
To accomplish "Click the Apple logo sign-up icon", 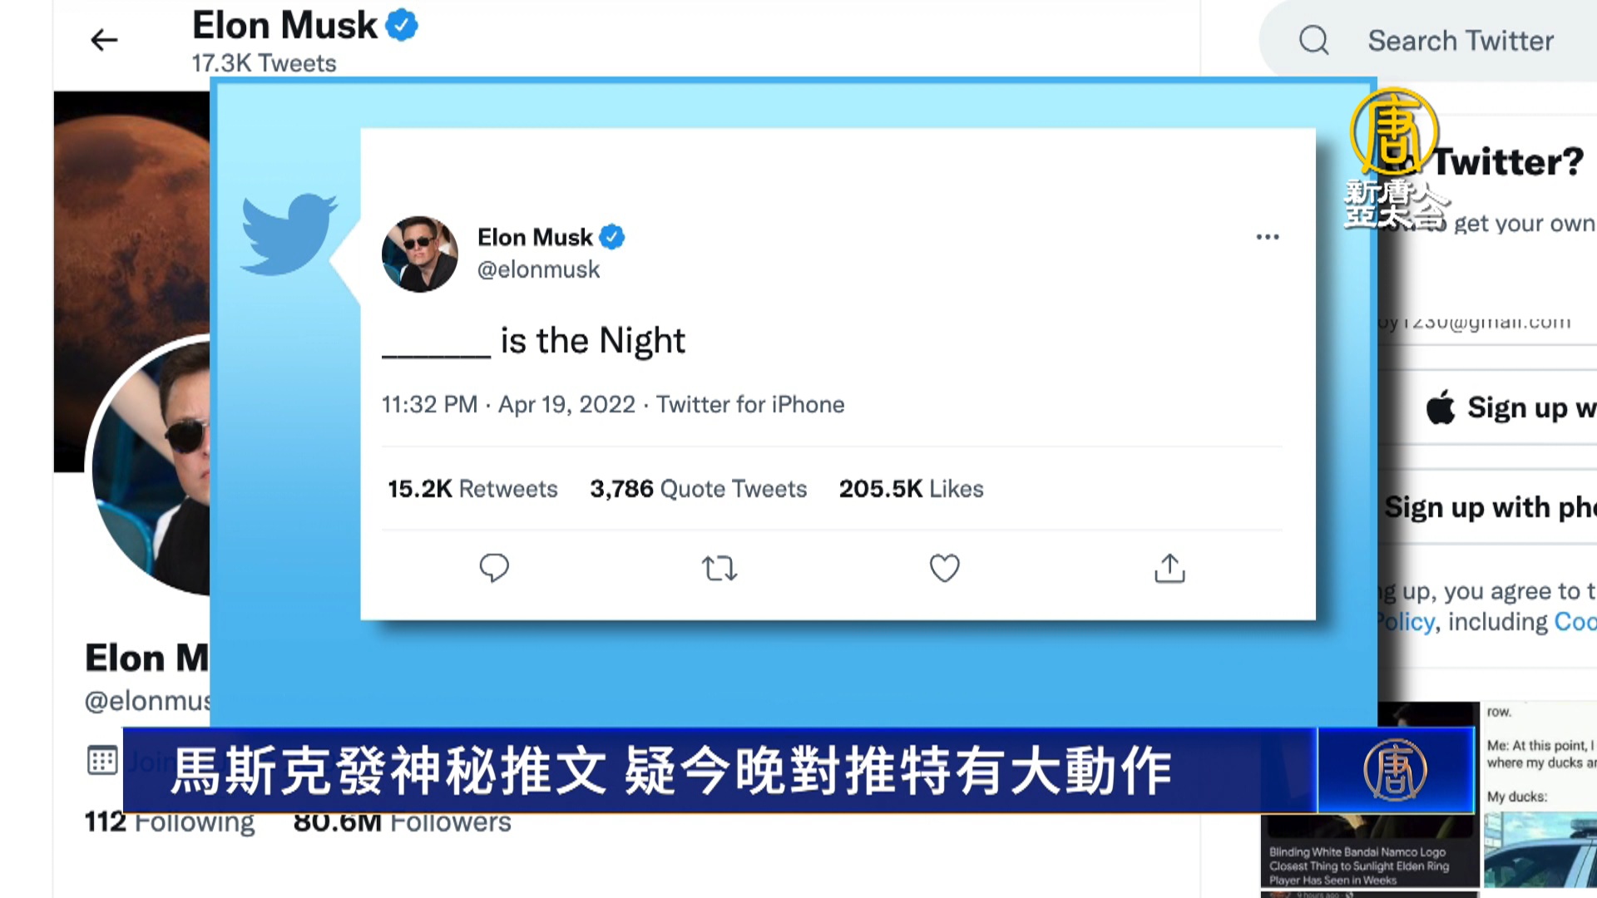I will (x=1441, y=407).
